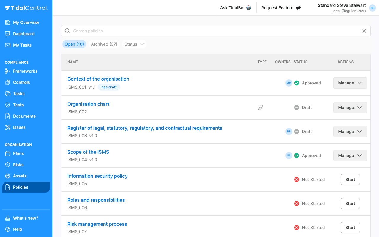Open the attachment icon on Organisation chart row
Screen dimensions: 379x237
(x=260, y=107)
